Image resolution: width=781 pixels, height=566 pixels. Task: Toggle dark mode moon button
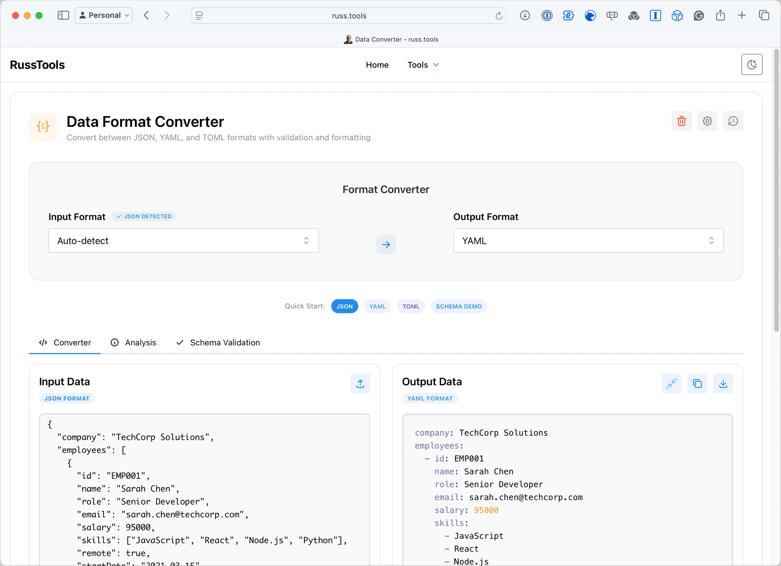pyautogui.click(x=751, y=65)
